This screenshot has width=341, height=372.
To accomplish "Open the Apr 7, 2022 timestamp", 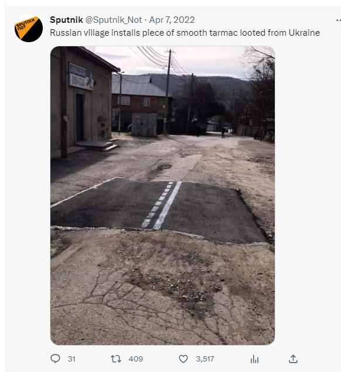I will 172,20.
